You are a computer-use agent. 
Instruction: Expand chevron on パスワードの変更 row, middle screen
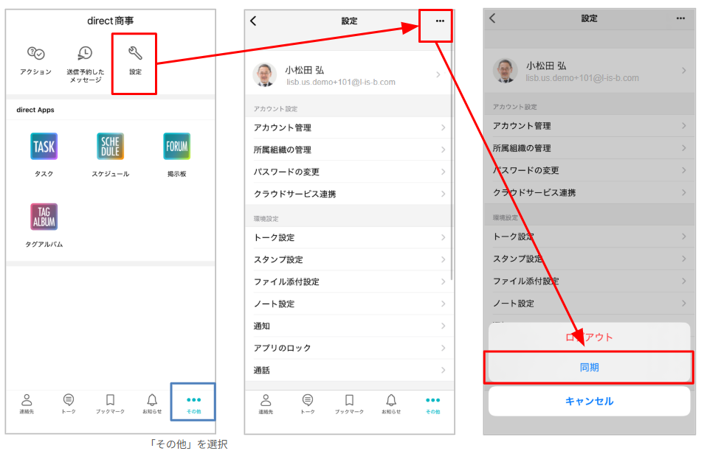click(444, 172)
